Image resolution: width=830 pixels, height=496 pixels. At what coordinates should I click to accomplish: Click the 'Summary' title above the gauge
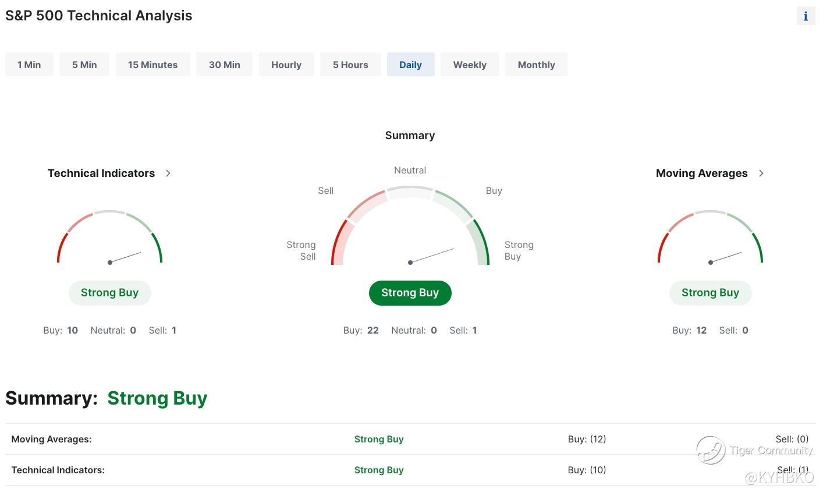click(x=410, y=136)
